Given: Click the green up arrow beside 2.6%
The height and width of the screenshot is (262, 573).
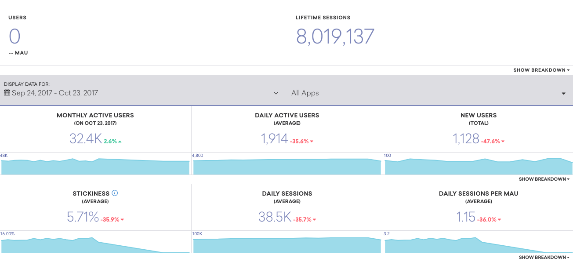Looking at the screenshot, I should click(120, 142).
